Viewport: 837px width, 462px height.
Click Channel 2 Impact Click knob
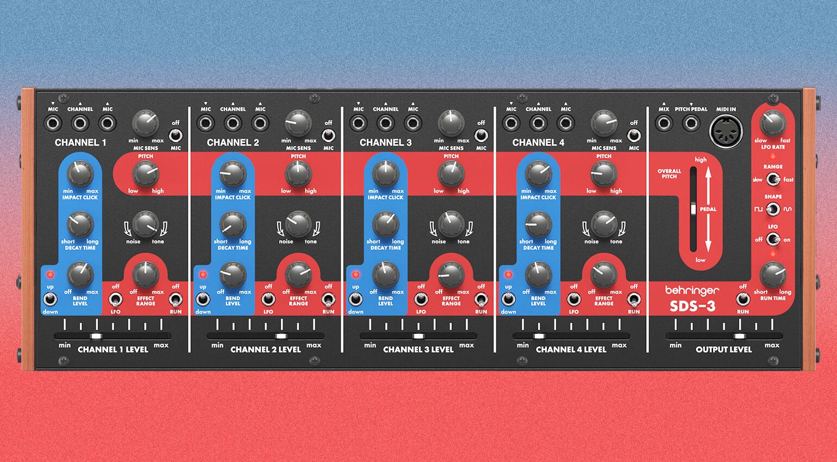(233, 174)
